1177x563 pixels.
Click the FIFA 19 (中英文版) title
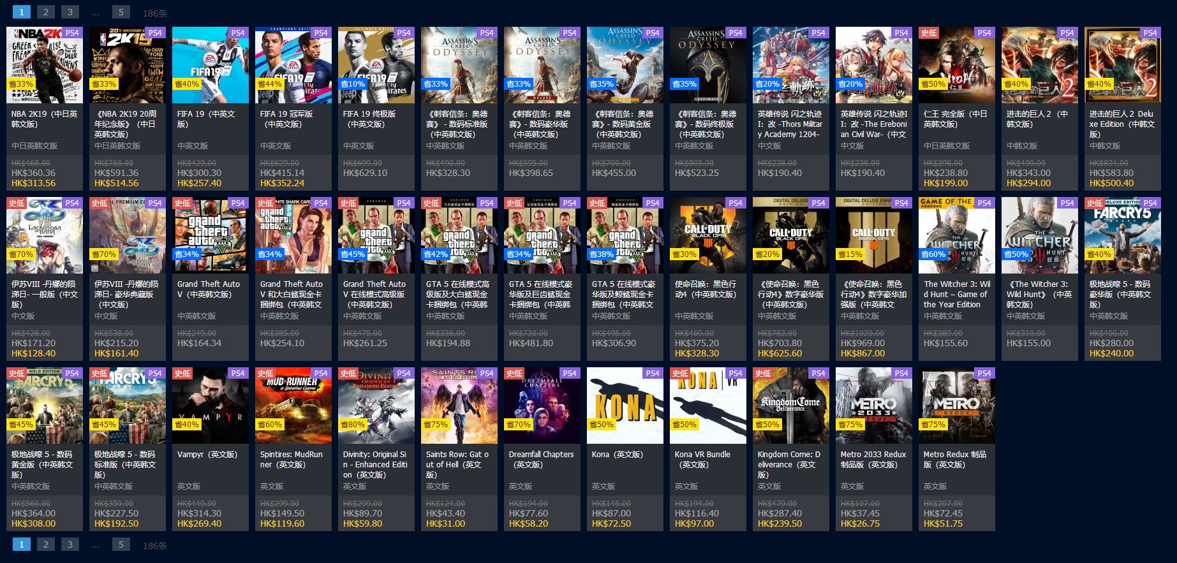206,119
